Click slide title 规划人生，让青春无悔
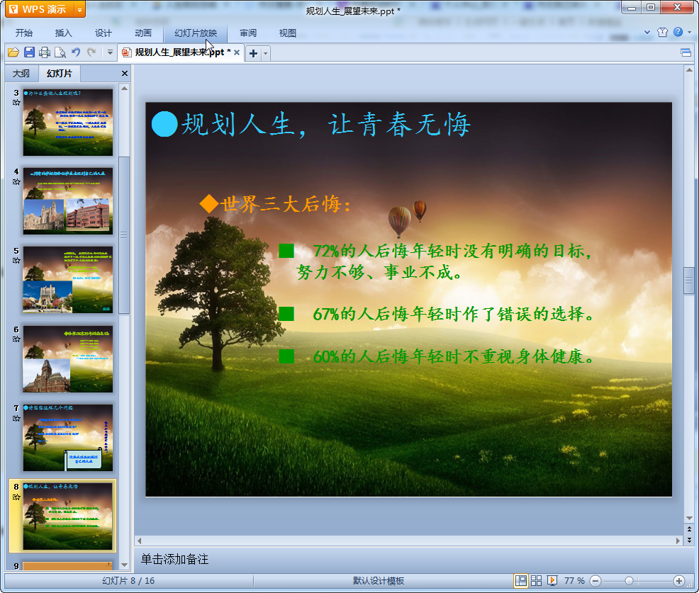Viewport: 699px width, 593px height. [326, 124]
